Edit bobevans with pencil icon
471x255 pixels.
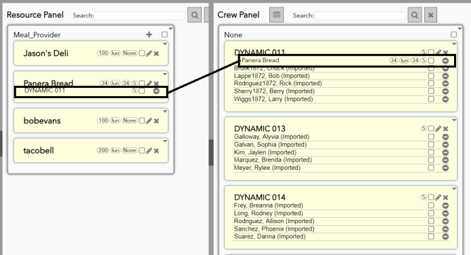[x=149, y=121]
